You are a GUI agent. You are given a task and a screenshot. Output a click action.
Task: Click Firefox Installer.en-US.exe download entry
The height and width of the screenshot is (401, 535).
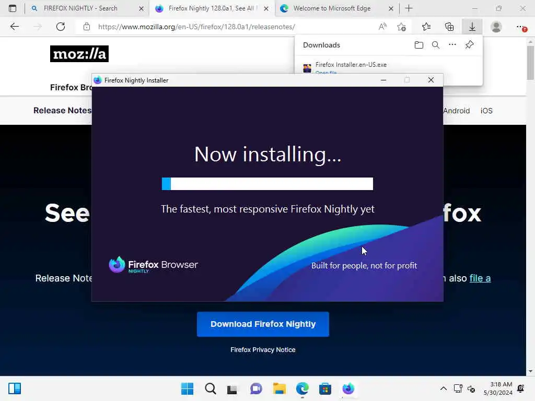pyautogui.click(x=351, y=64)
